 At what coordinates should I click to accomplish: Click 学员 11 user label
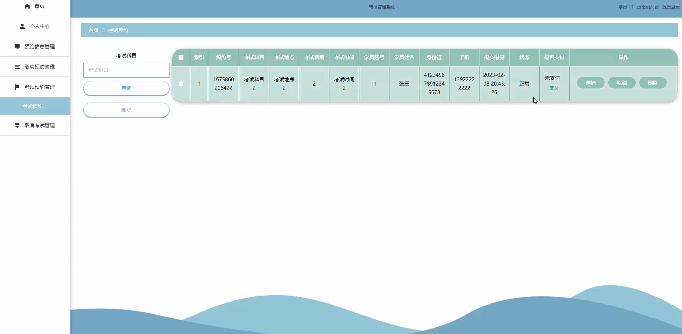(625, 7)
